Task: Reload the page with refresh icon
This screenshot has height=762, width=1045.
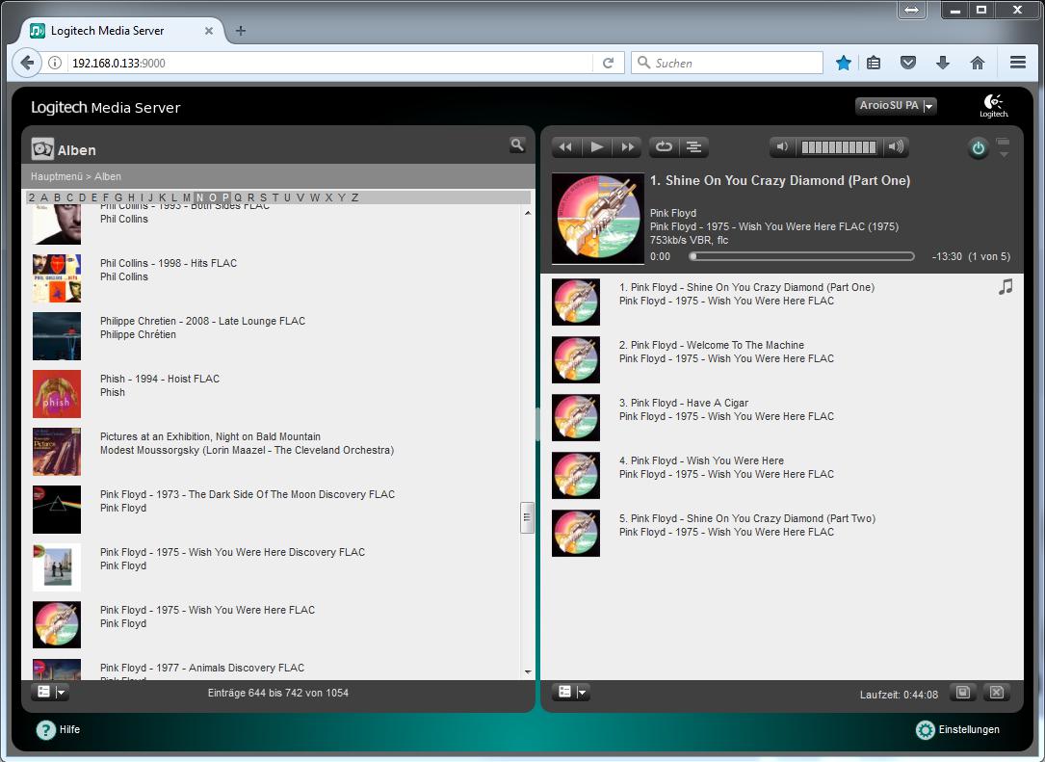Action: [x=608, y=63]
